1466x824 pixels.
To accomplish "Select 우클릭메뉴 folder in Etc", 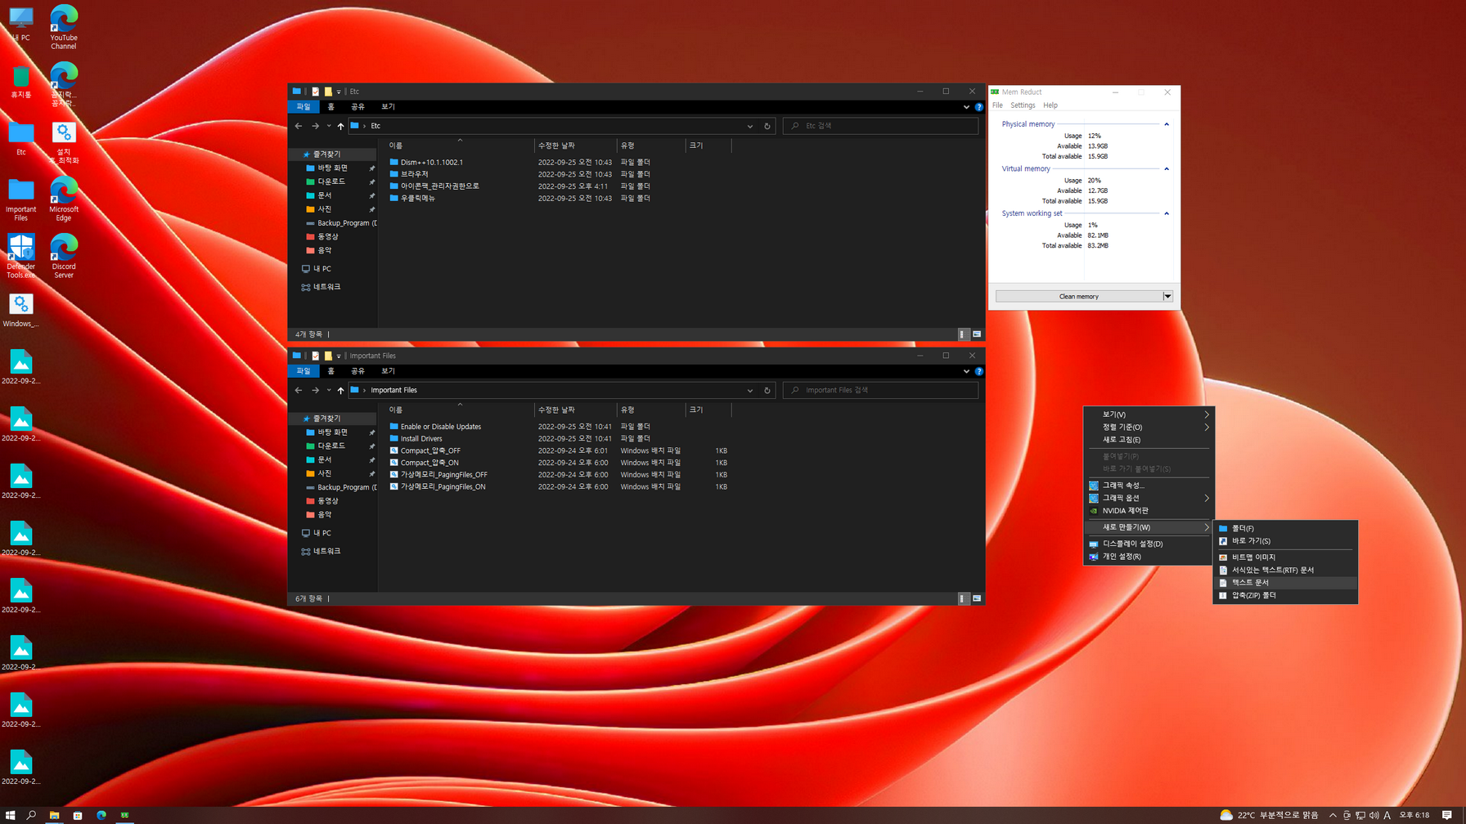I will coord(417,199).
